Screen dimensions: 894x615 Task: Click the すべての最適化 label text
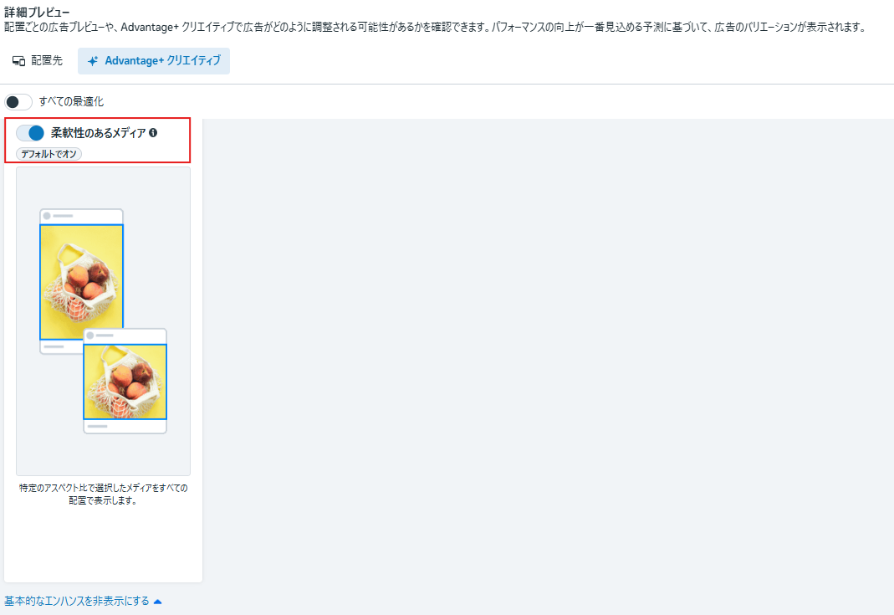pyautogui.click(x=71, y=102)
